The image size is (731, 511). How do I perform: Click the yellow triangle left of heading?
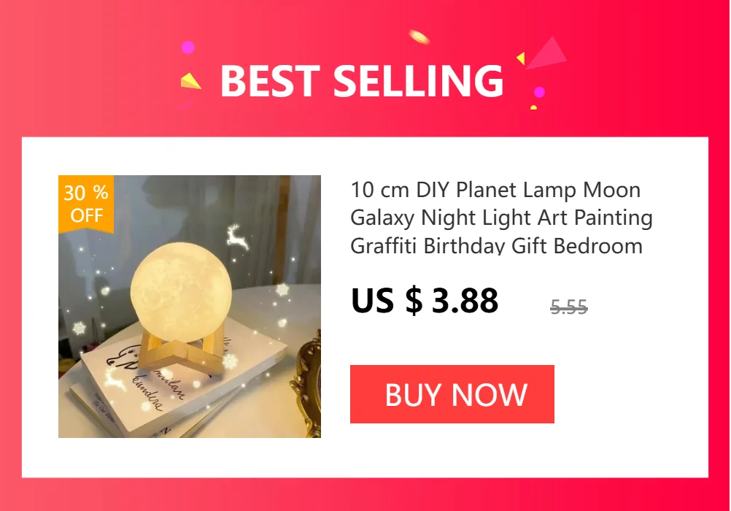tap(190, 81)
